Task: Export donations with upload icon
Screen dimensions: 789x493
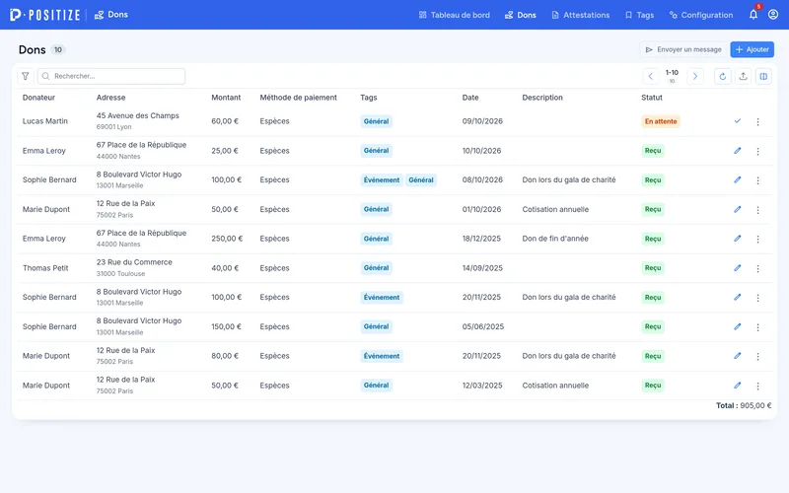Action: [x=744, y=76]
